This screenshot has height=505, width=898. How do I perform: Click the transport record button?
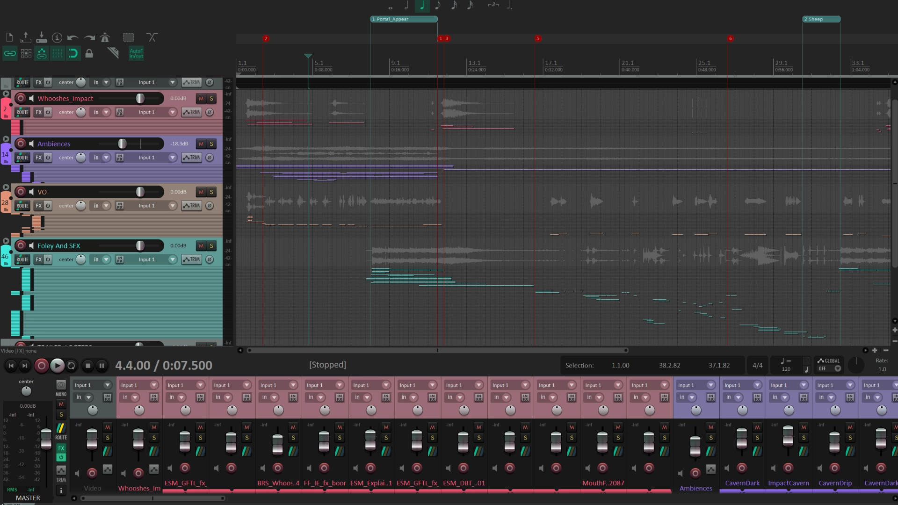41,366
